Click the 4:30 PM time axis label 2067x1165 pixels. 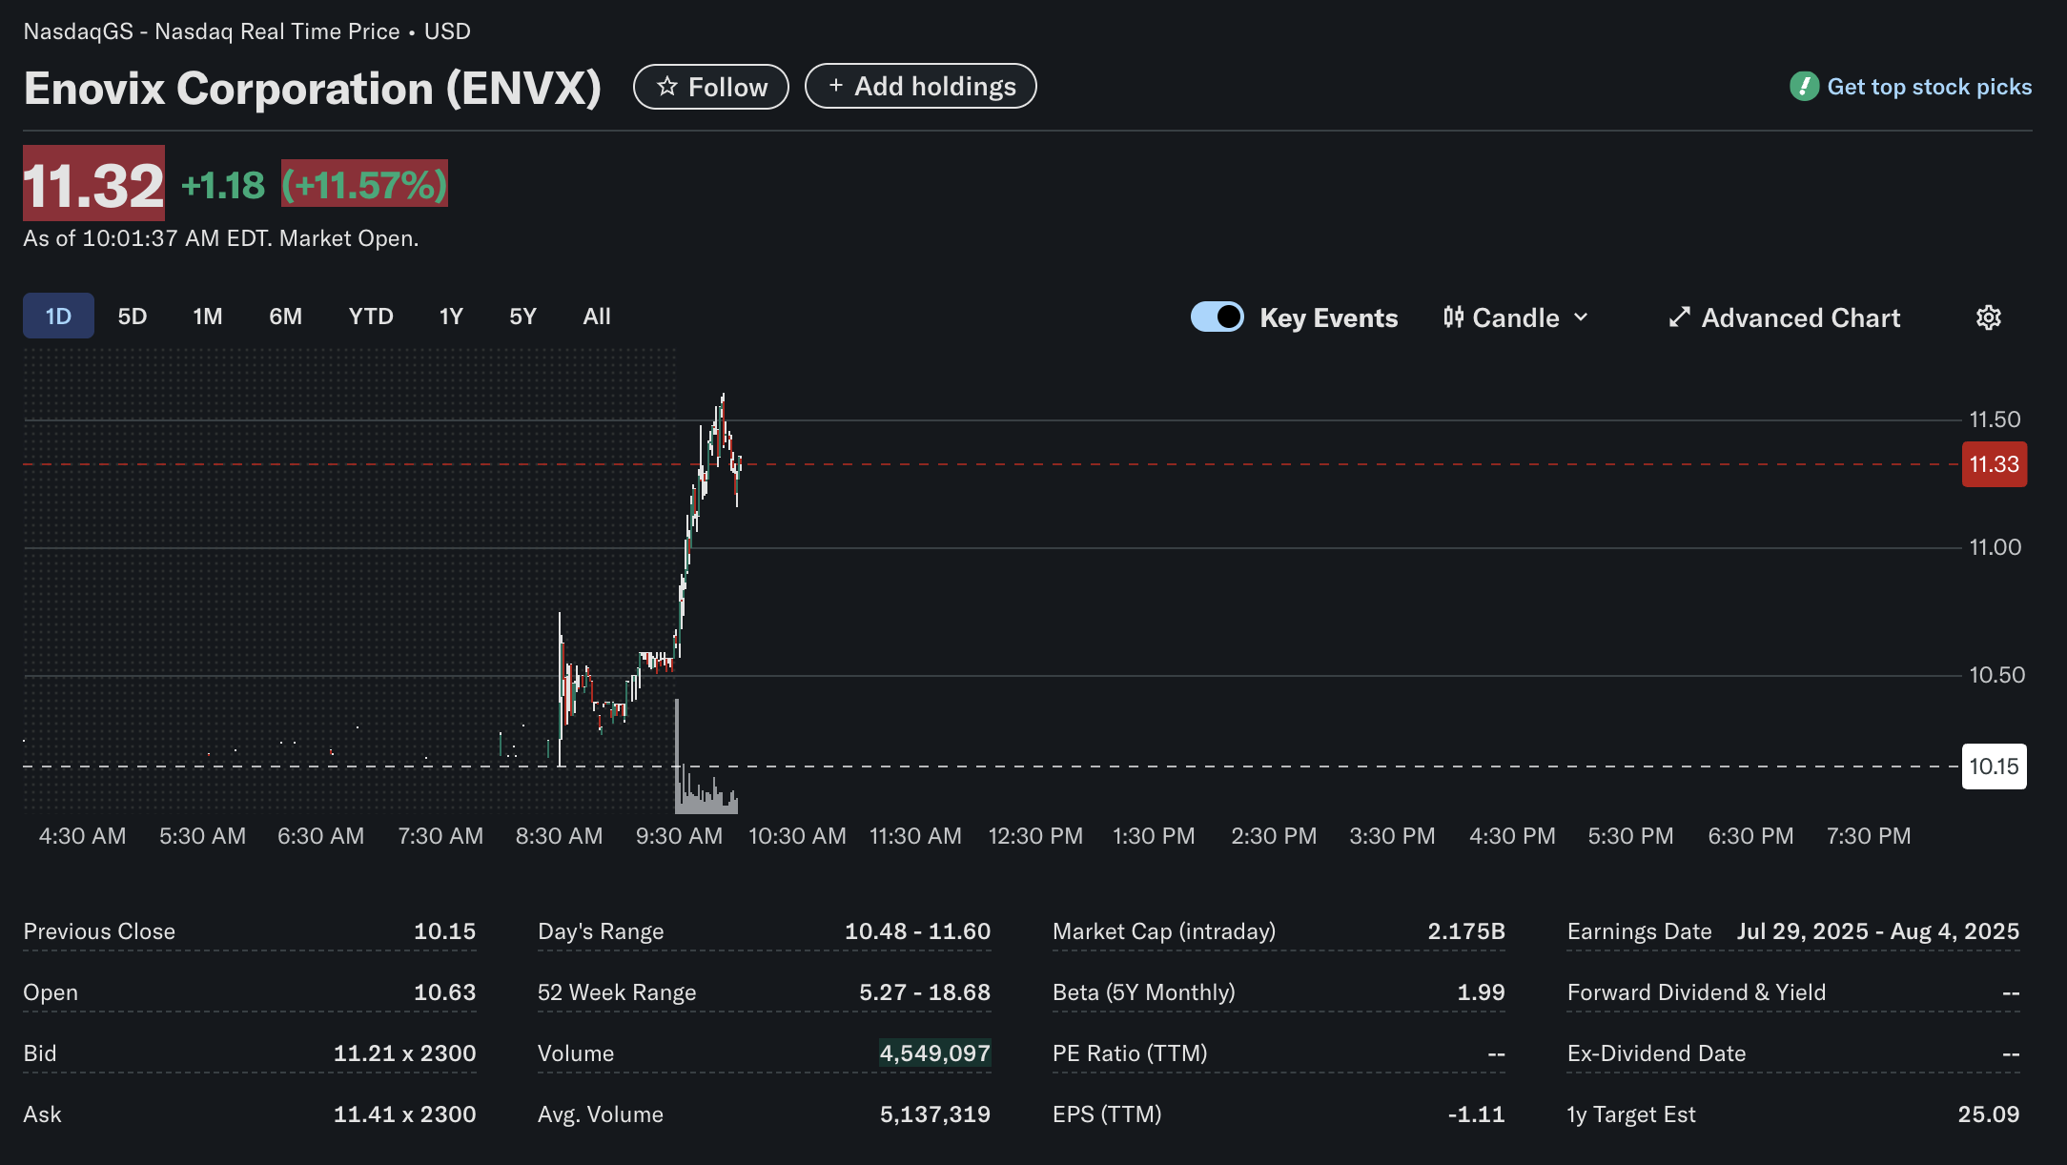(x=1512, y=836)
